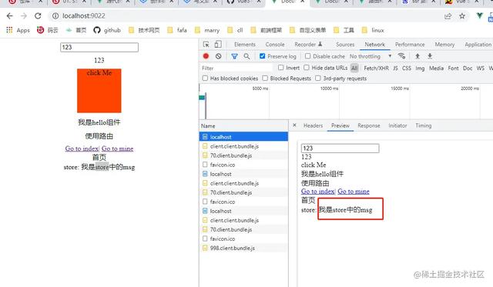This screenshot has height=287, width=493.
Task: Click the orange click Me box
Action: [99, 91]
